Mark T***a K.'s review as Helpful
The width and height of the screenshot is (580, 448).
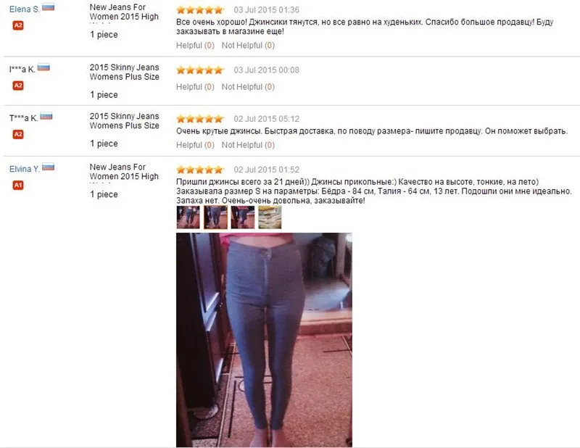coord(195,145)
